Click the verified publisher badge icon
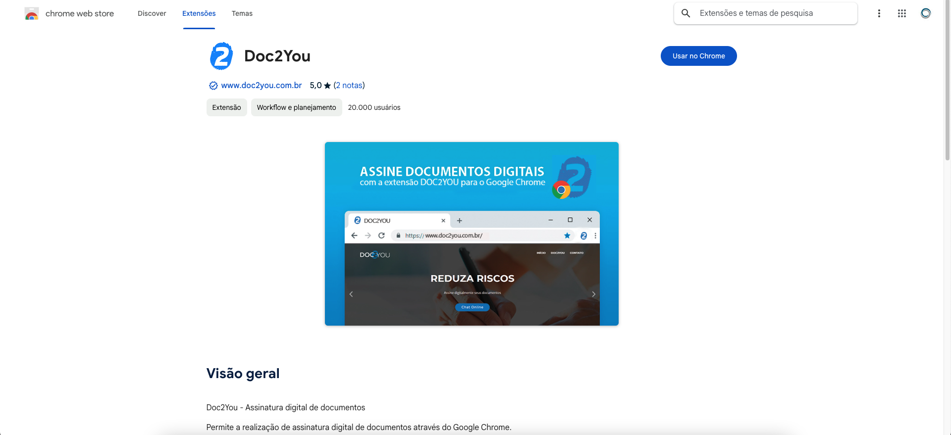951x435 pixels. point(213,86)
